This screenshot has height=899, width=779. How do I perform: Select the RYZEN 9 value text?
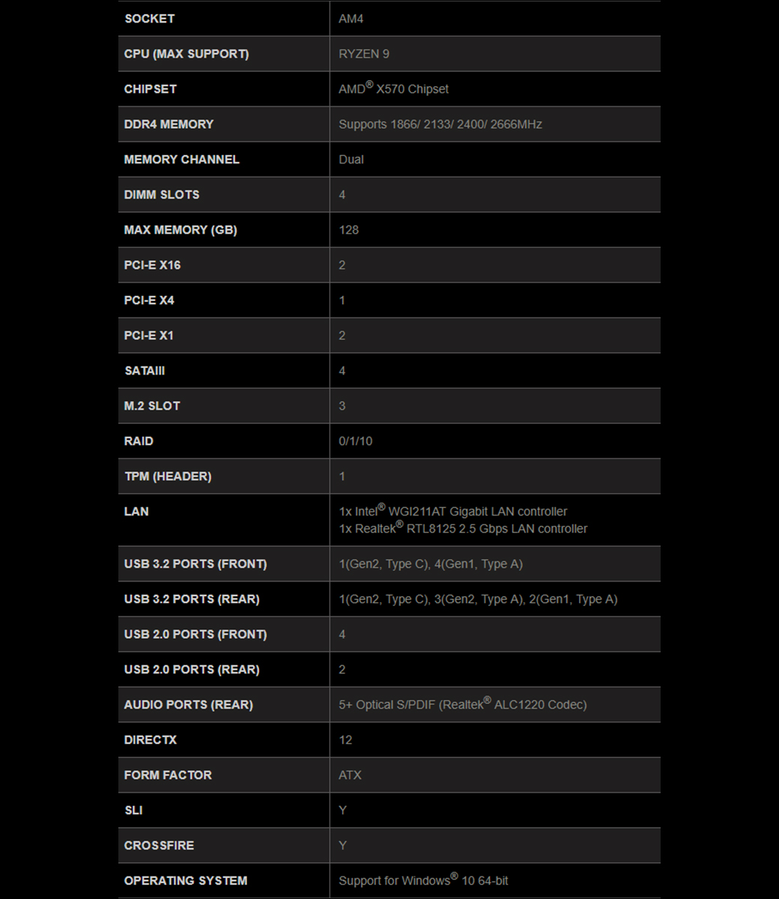coord(364,54)
